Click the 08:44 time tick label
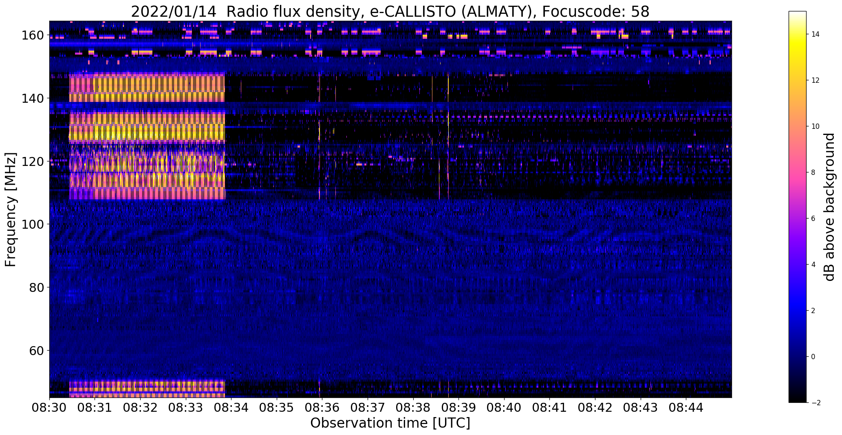 [x=686, y=408]
